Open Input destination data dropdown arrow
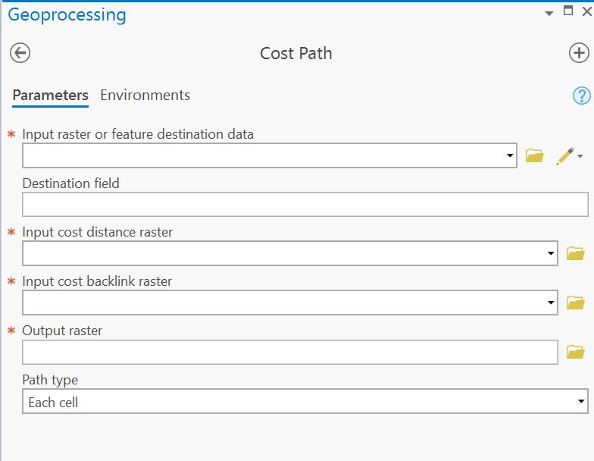594x461 pixels. 510,155
